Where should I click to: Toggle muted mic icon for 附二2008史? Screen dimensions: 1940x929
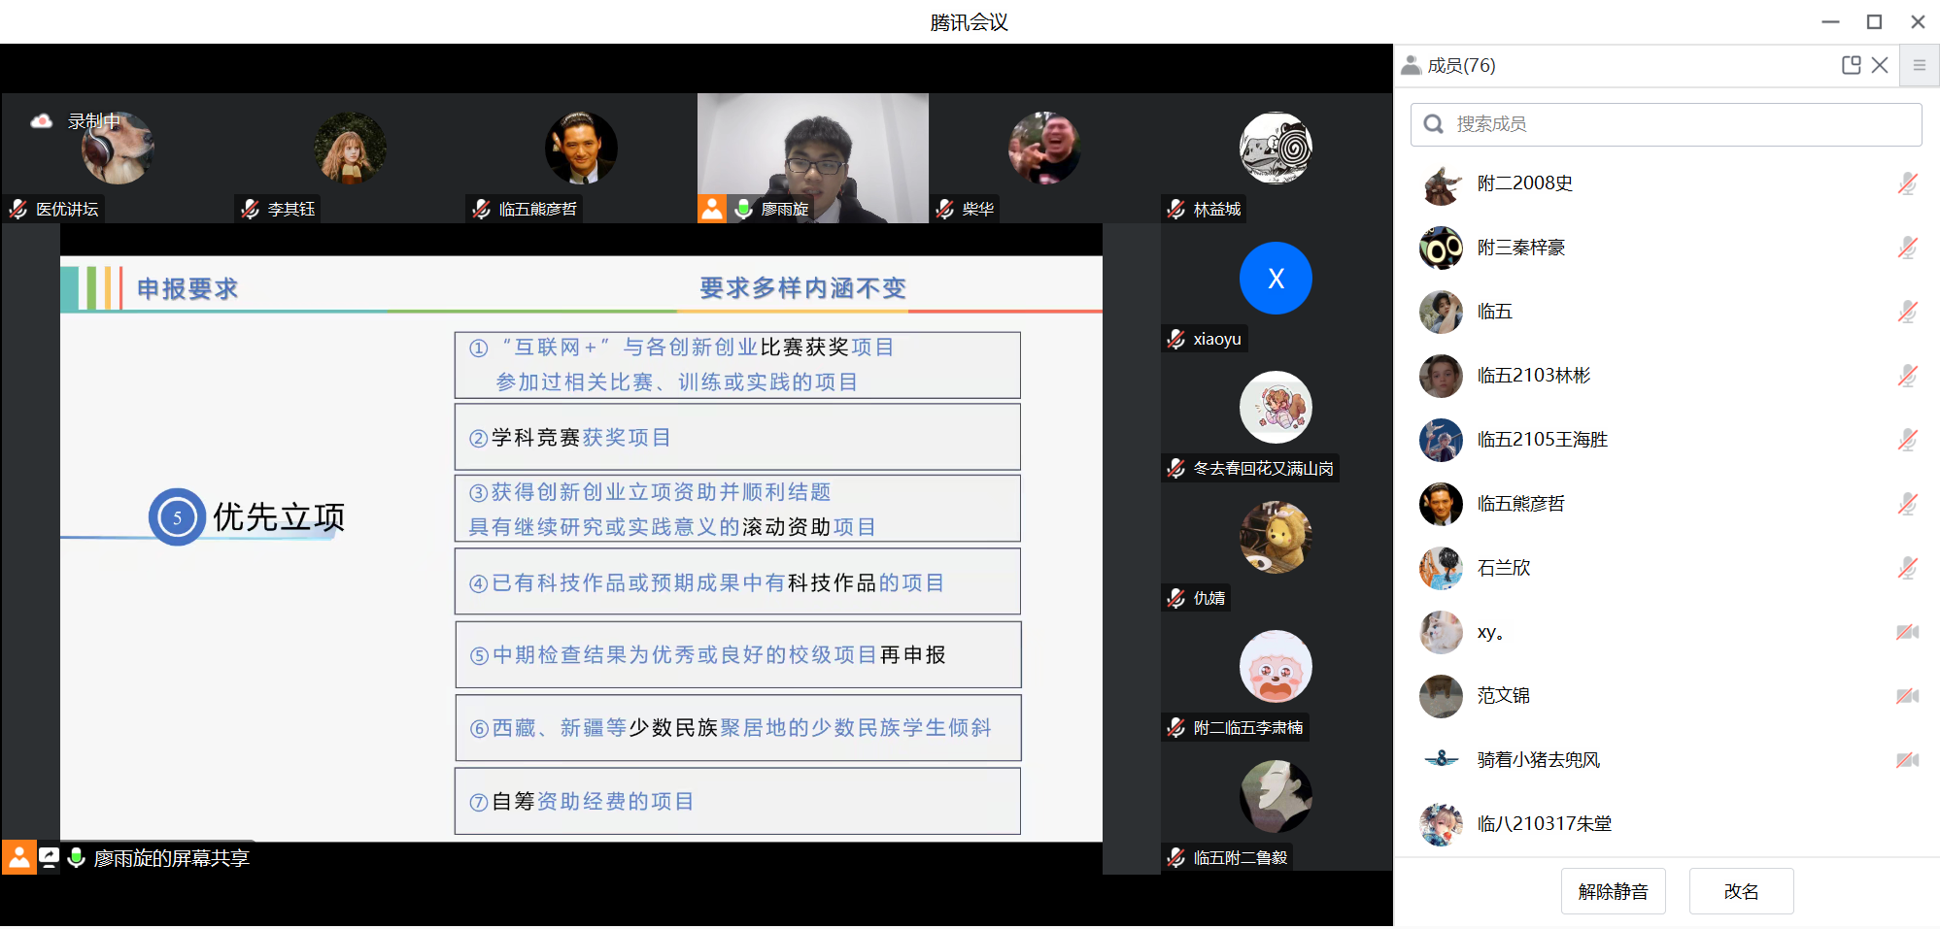click(x=1907, y=183)
